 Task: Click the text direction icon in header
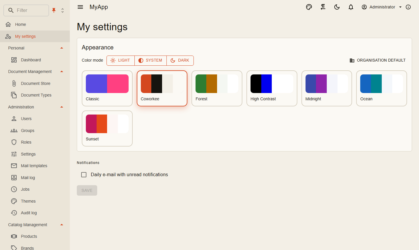pos(323,7)
